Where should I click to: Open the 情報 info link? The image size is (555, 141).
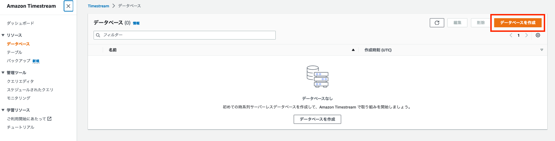pyautogui.click(x=136, y=23)
